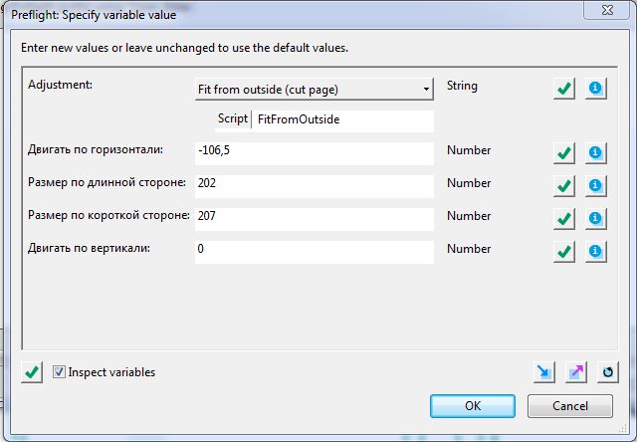The height and width of the screenshot is (442, 637).
Task: Show info for Размер по длинной стороне
Action: [x=596, y=186]
